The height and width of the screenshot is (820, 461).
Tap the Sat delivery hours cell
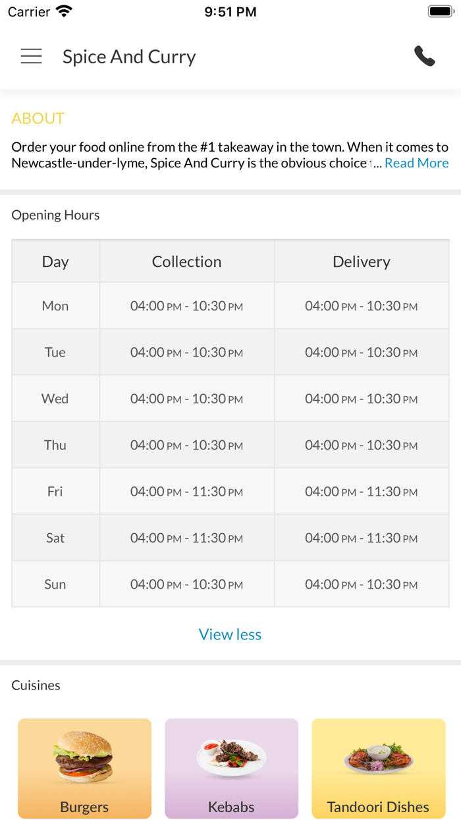(x=361, y=538)
